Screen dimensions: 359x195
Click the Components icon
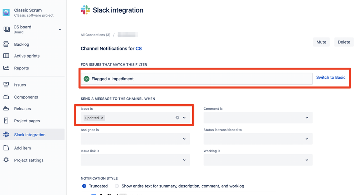point(6,97)
